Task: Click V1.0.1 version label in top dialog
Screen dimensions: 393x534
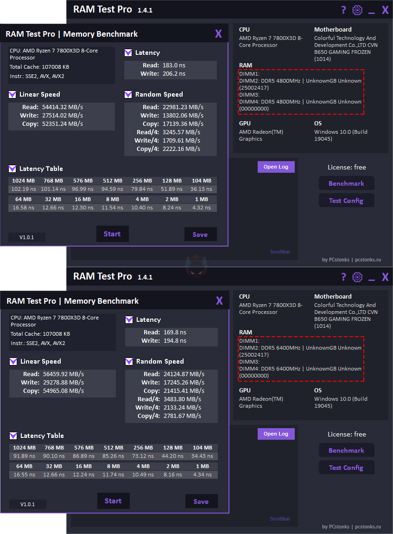Action: coord(26,237)
